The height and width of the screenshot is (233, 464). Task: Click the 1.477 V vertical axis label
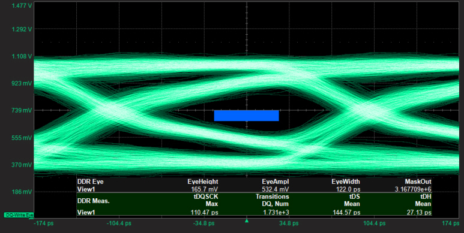click(22, 5)
